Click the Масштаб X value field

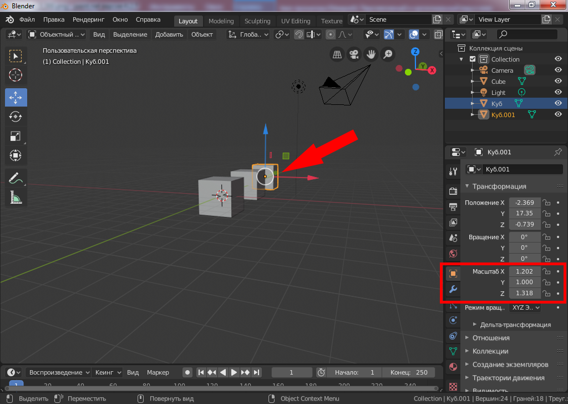pos(524,271)
